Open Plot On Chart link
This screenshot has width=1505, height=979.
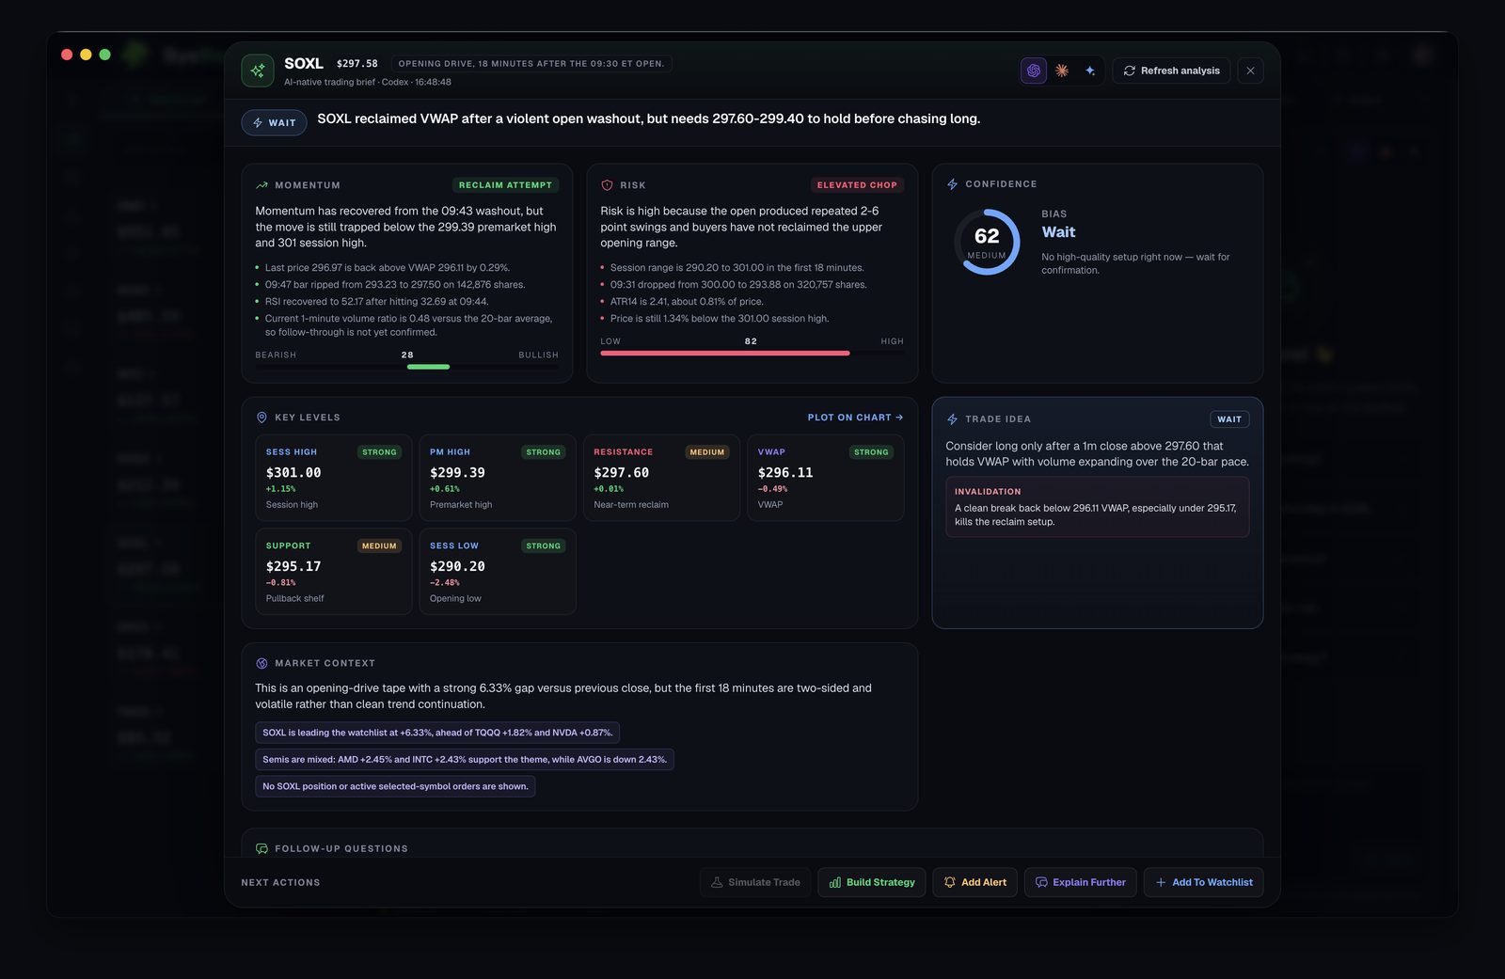point(855,418)
